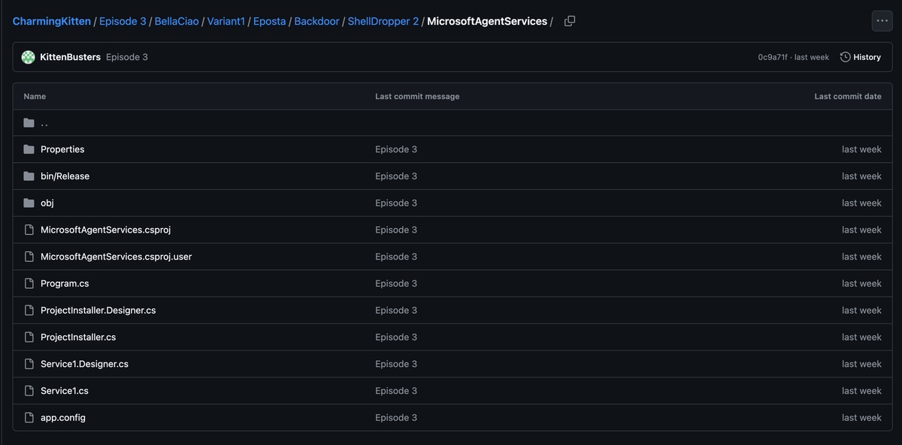Click the Properties folder icon
This screenshot has width=902, height=445.
[x=29, y=149]
